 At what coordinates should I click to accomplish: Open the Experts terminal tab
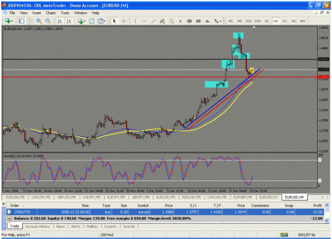pyautogui.click(x=110, y=226)
